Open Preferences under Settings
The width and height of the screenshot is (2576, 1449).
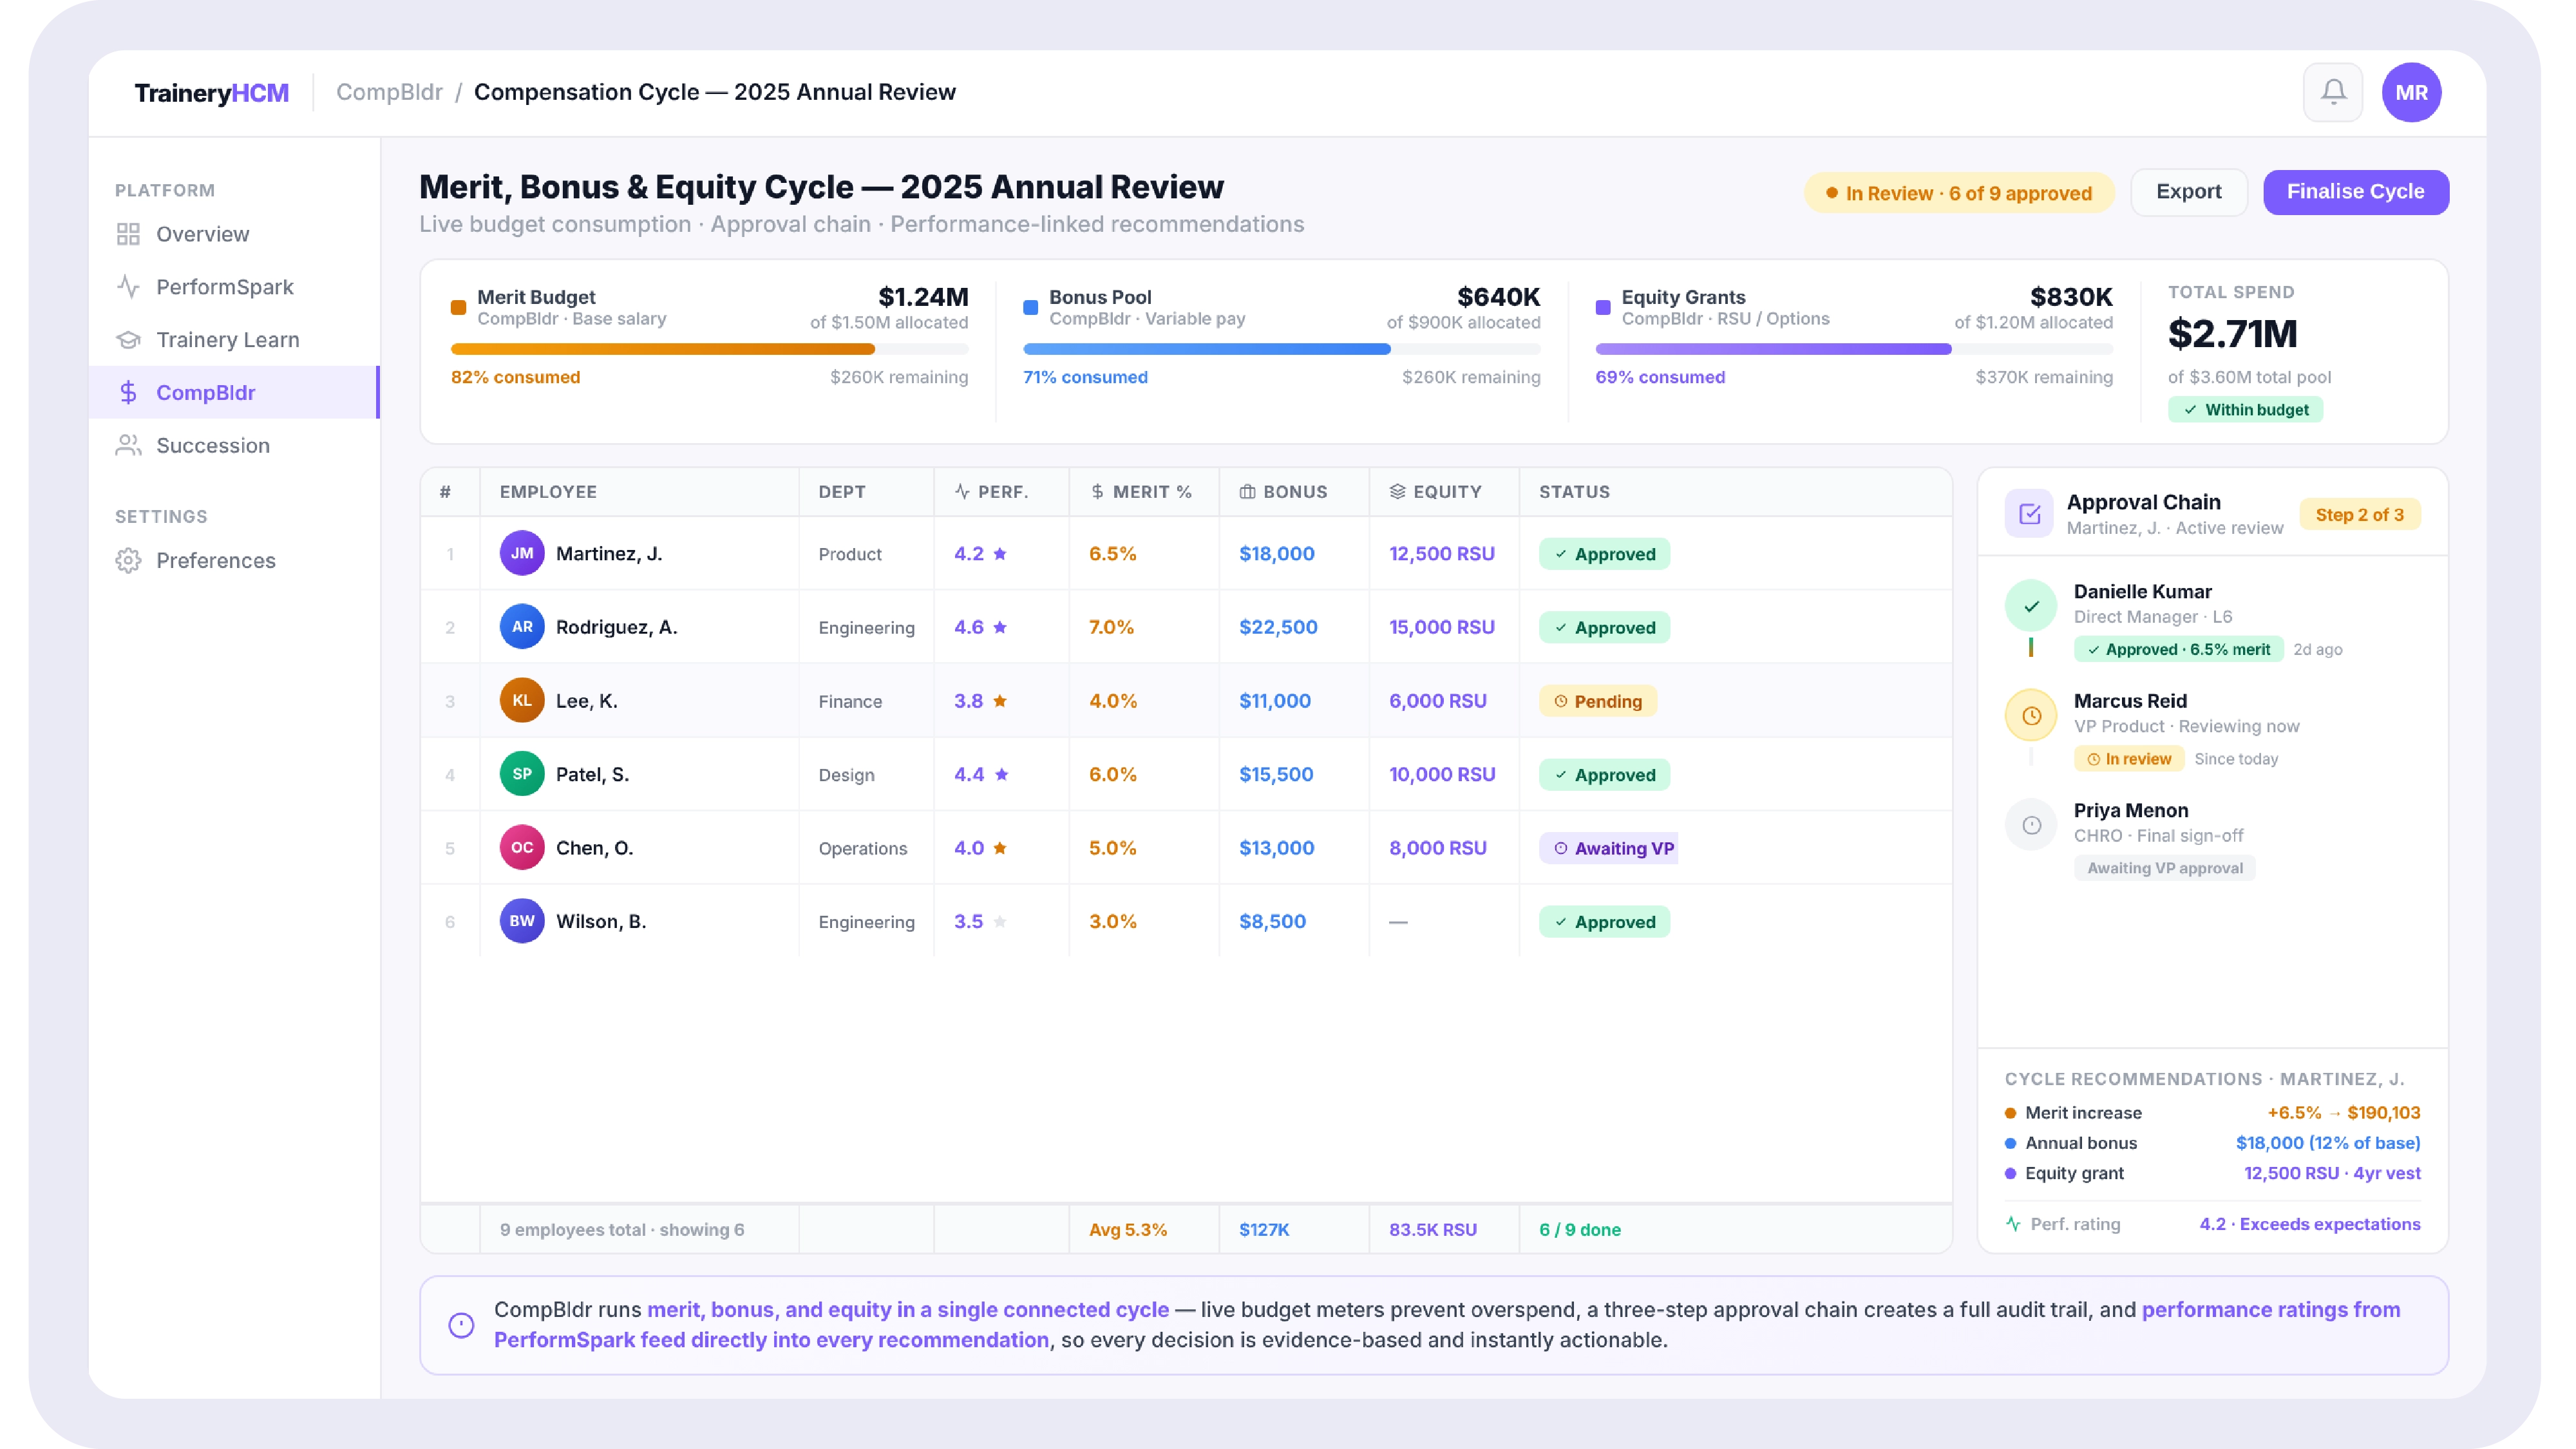point(234,561)
